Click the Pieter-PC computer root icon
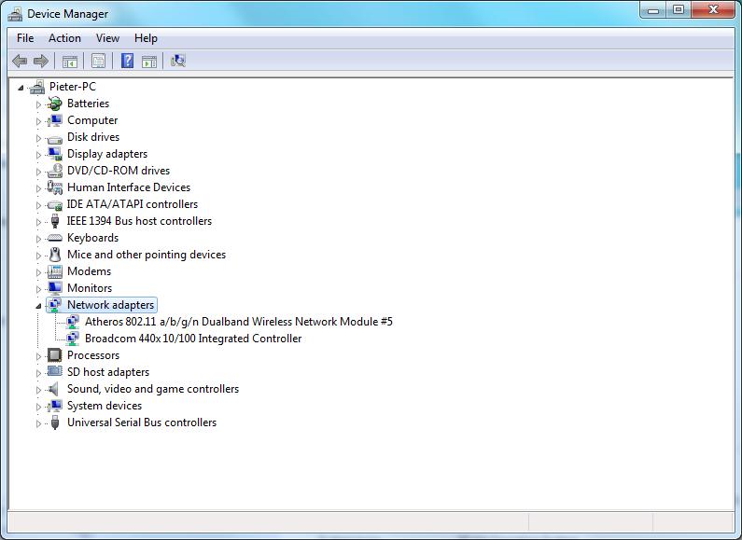This screenshot has width=742, height=540. 37,87
